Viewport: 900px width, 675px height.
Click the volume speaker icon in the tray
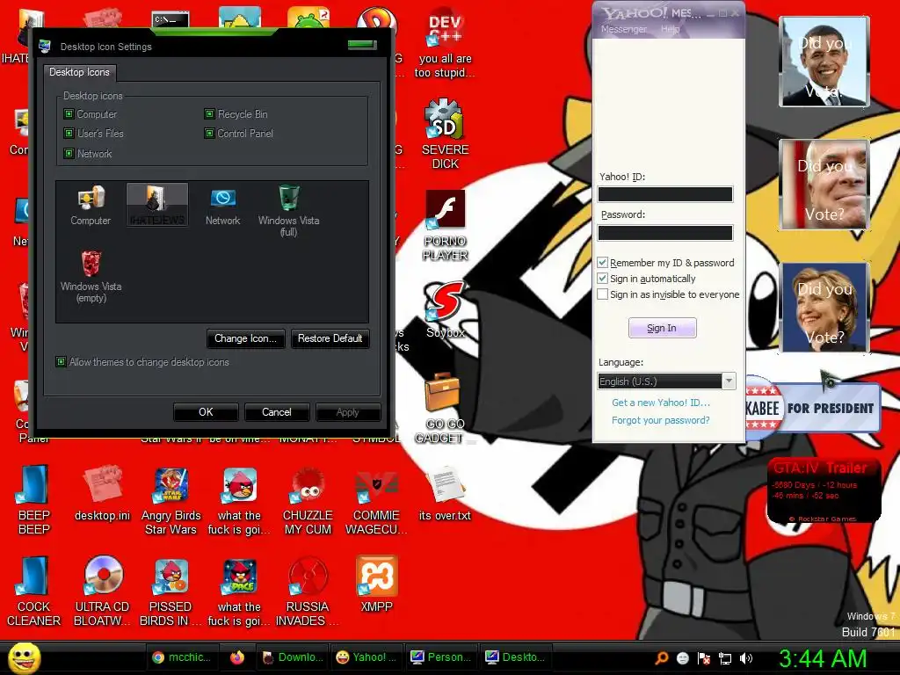click(x=746, y=658)
